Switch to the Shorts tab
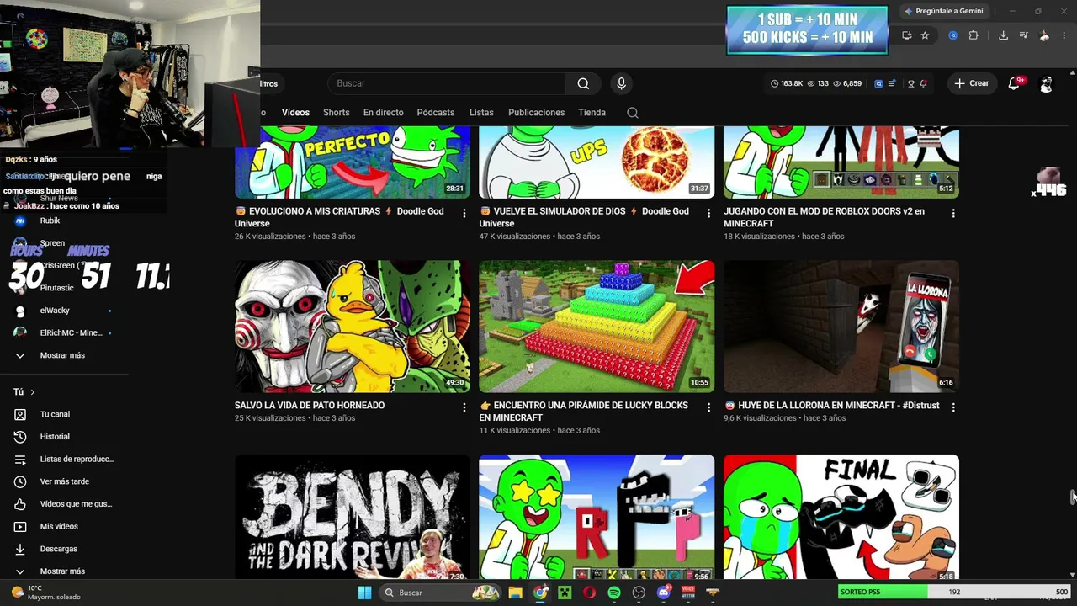 tap(336, 113)
